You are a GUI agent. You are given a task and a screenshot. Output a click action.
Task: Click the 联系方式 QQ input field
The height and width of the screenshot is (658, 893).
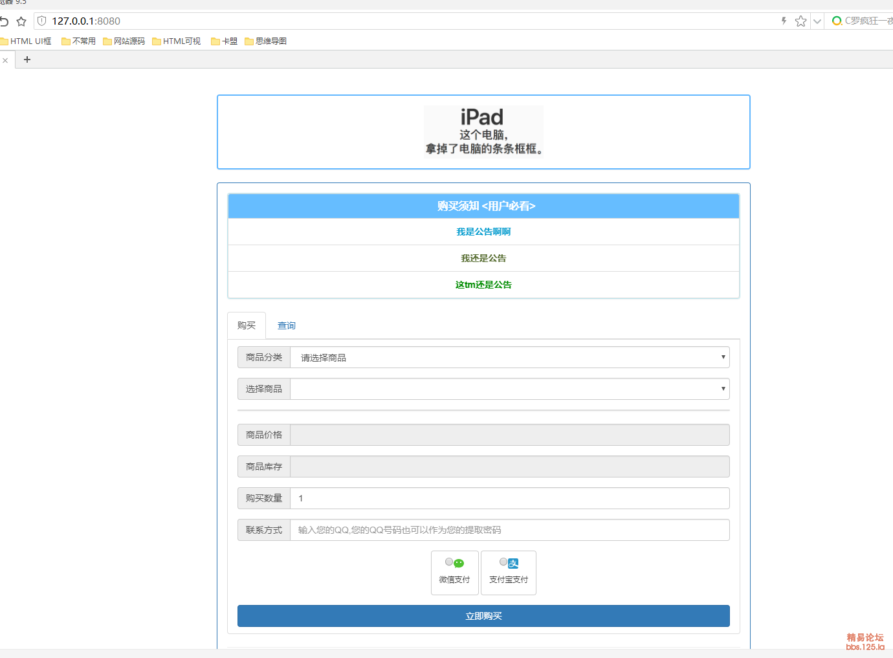click(509, 530)
